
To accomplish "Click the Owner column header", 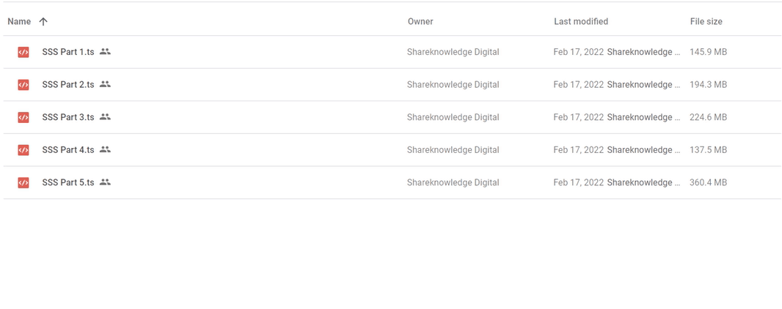I will pyautogui.click(x=420, y=21).
